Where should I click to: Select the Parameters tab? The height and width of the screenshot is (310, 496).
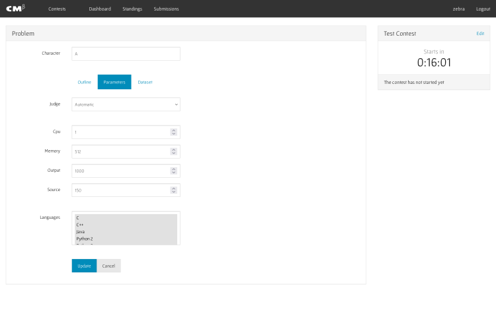(x=114, y=82)
